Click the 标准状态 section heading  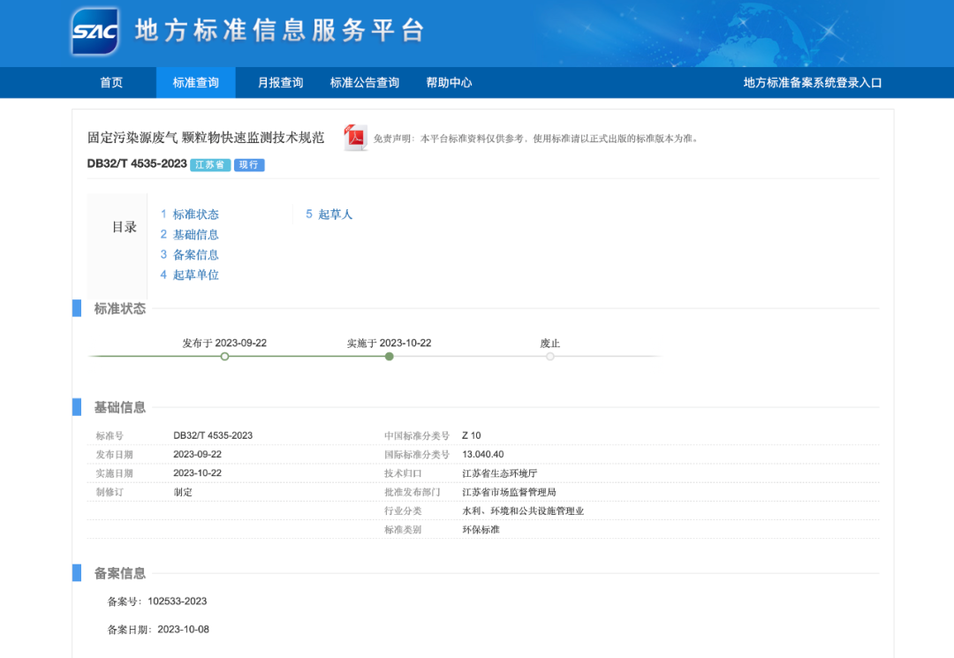point(120,309)
